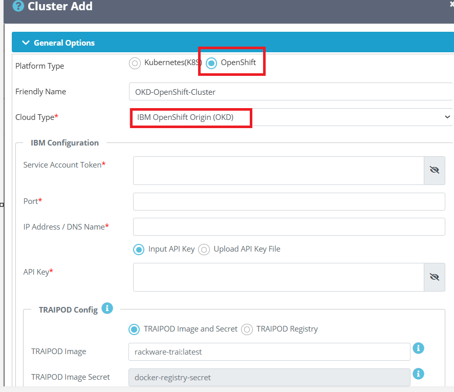Click the info icon next to TRAIPOD Image Secret

(418, 374)
